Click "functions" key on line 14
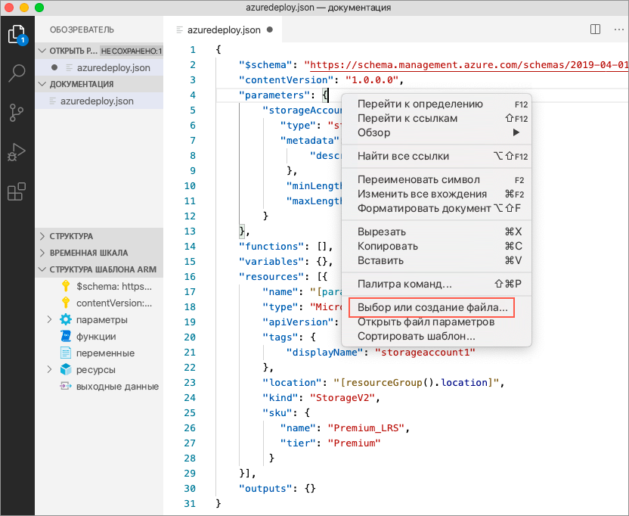 pyautogui.click(x=271, y=246)
